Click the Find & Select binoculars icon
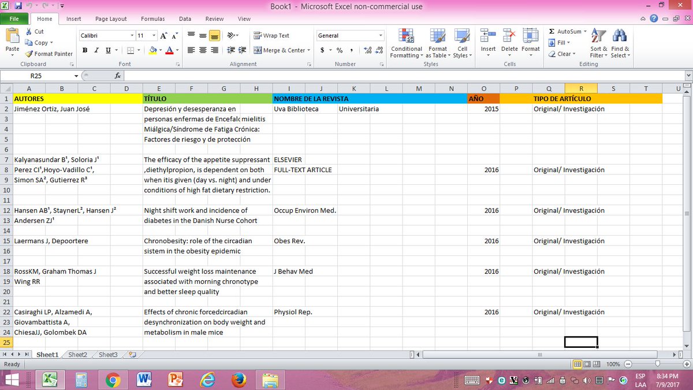This screenshot has width=693, height=390. click(x=619, y=36)
